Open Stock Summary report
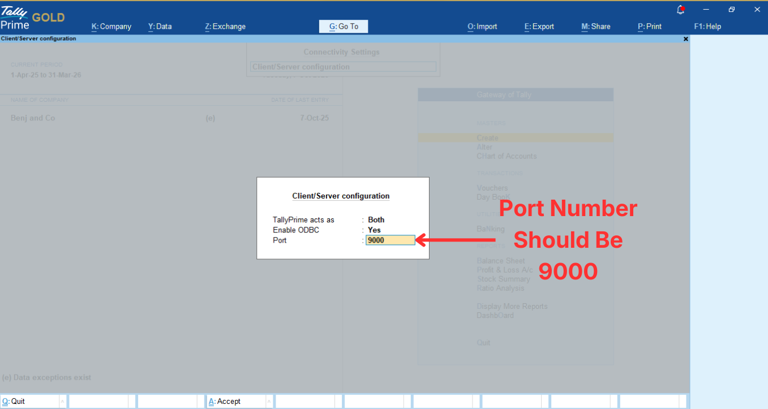Image resolution: width=768 pixels, height=409 pixels. tap(503, 279)
